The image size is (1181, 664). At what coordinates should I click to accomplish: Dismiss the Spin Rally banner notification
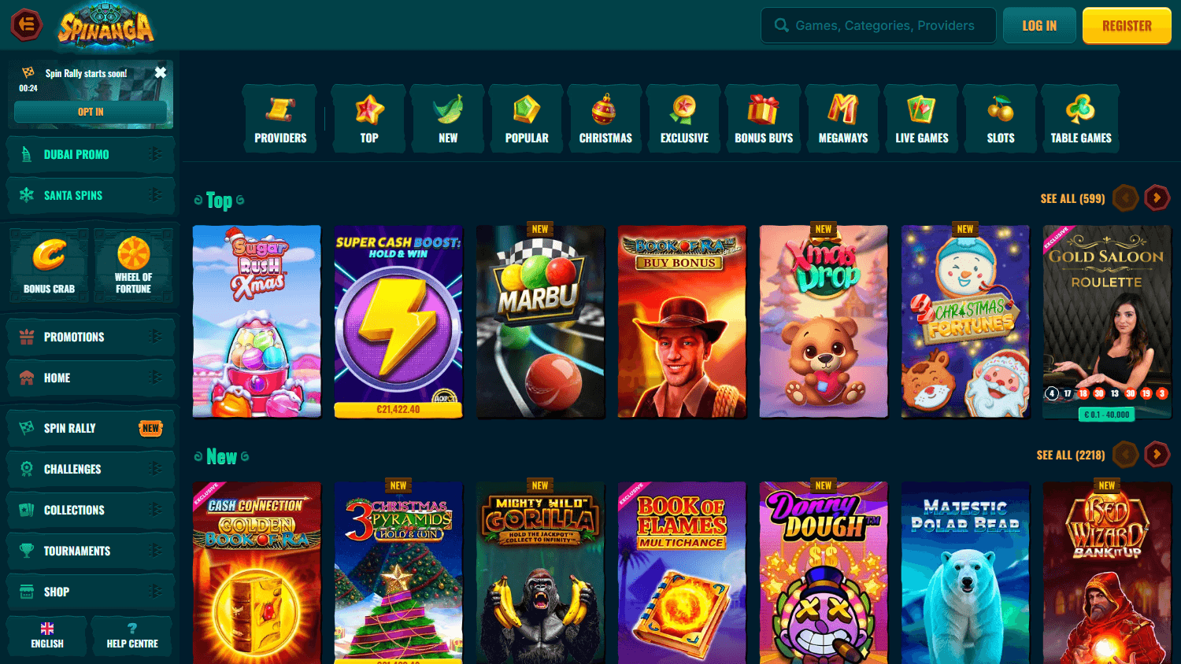(x=161, y=72)
